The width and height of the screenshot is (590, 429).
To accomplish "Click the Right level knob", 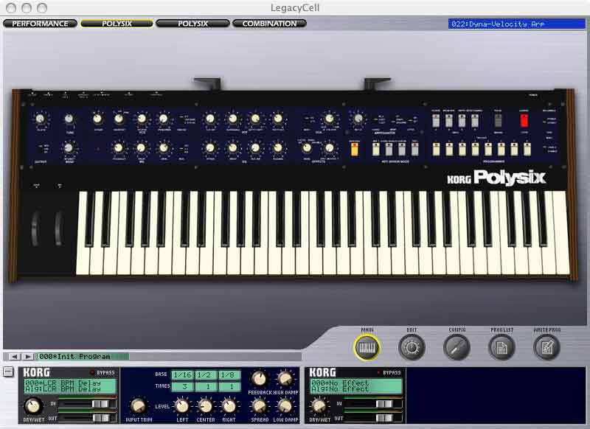I will pyautogui.click(x=229, y=406).
